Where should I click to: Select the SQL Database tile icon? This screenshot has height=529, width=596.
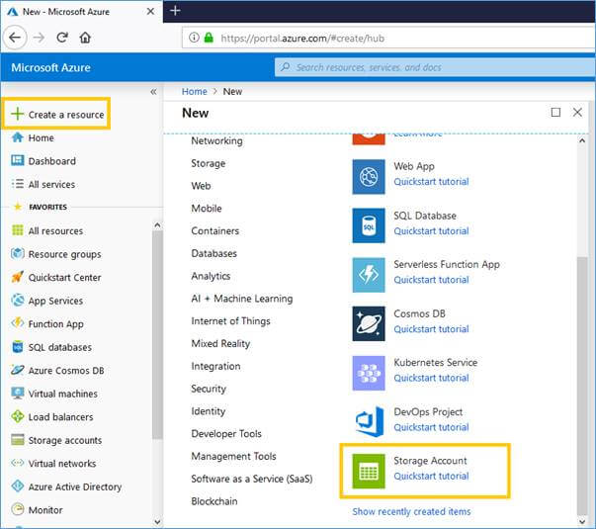point(369,225)
